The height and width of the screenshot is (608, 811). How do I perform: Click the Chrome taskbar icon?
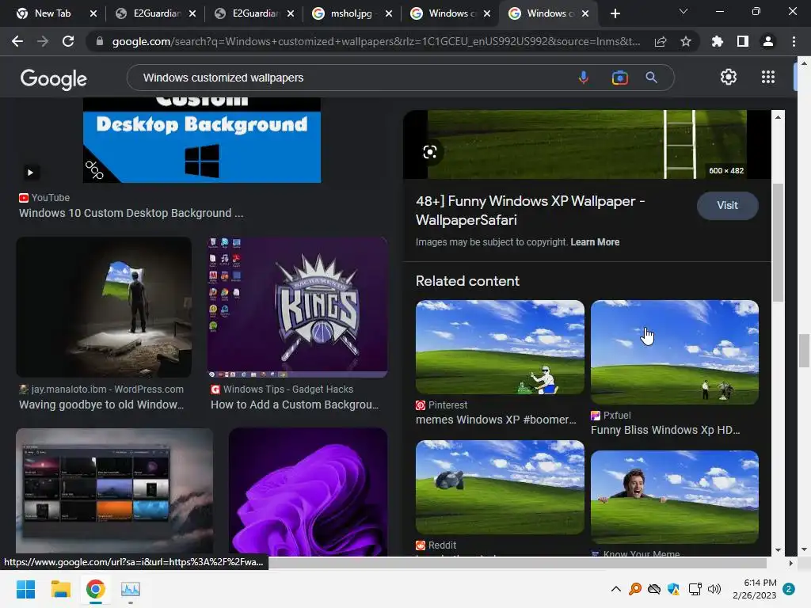pyautogui.click(x=95, y=589)
